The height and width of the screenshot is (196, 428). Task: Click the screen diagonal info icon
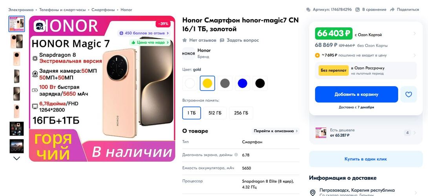pos(236,155)
